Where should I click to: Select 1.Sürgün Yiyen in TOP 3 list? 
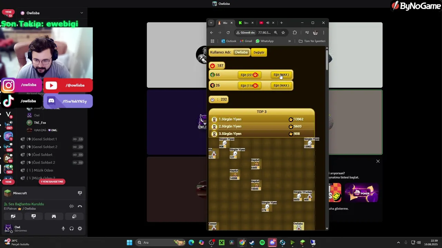pos(261,119)
